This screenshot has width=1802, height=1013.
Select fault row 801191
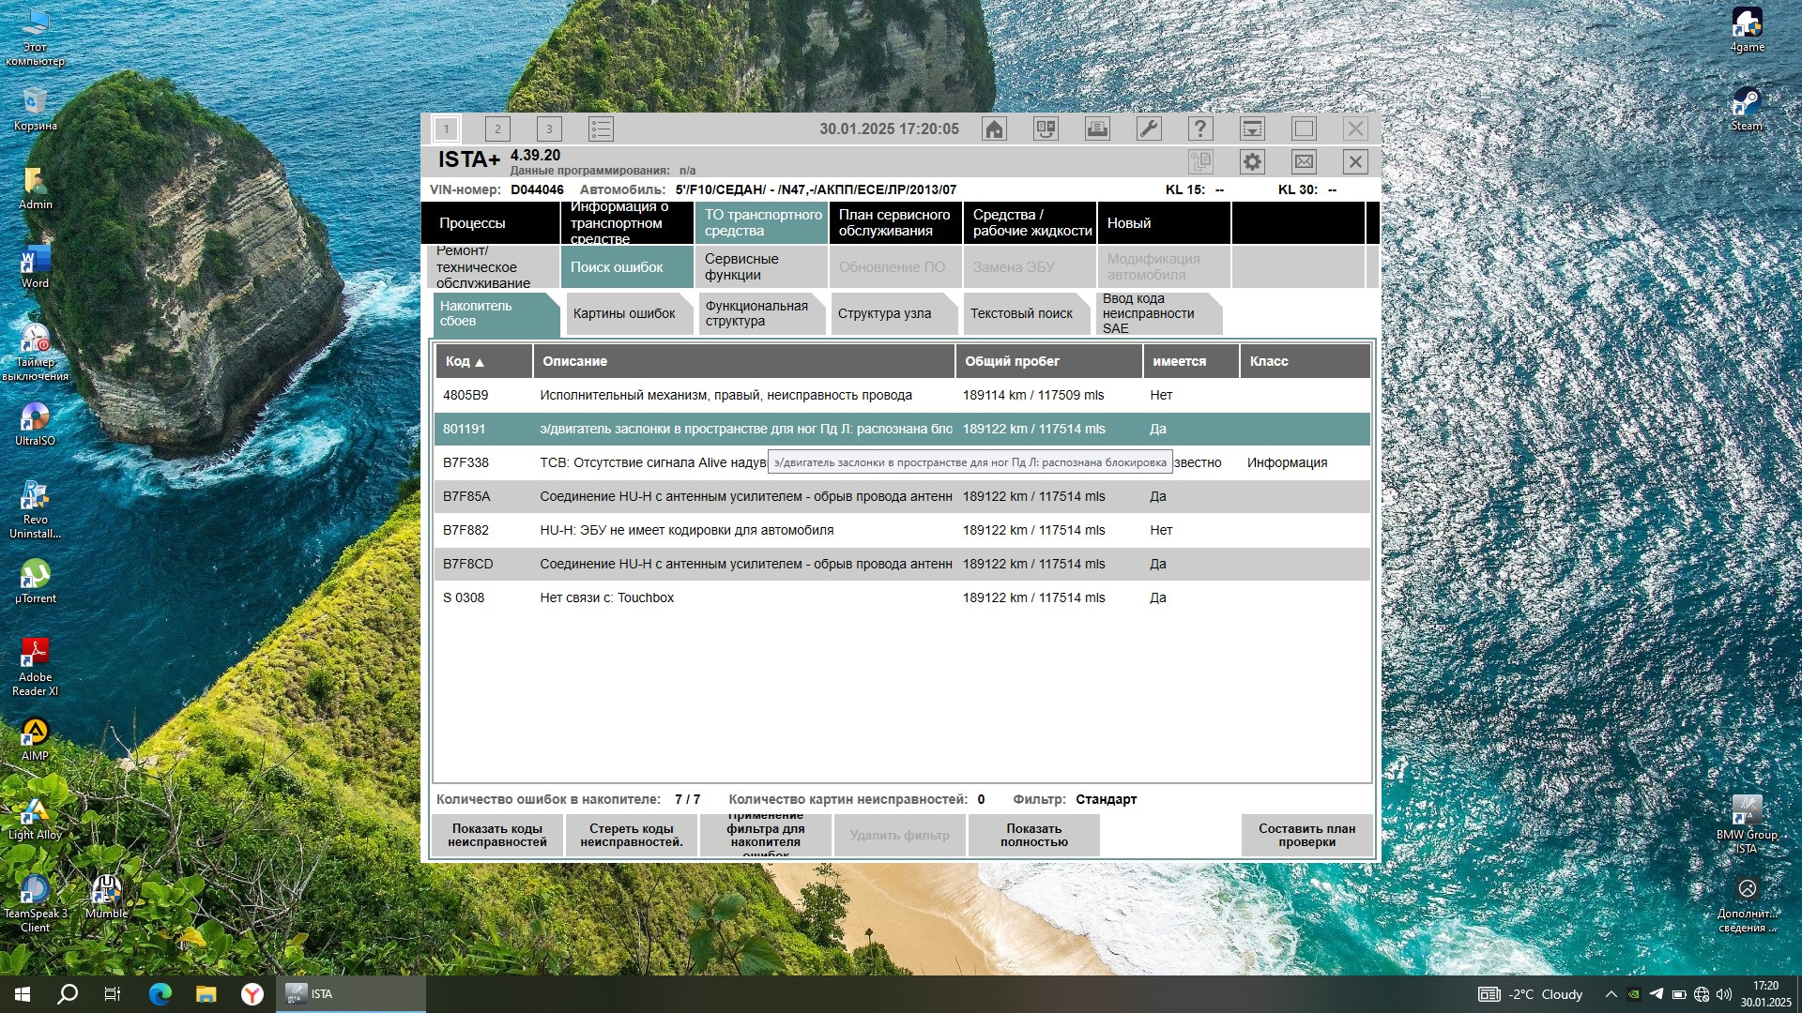point(903,429)
